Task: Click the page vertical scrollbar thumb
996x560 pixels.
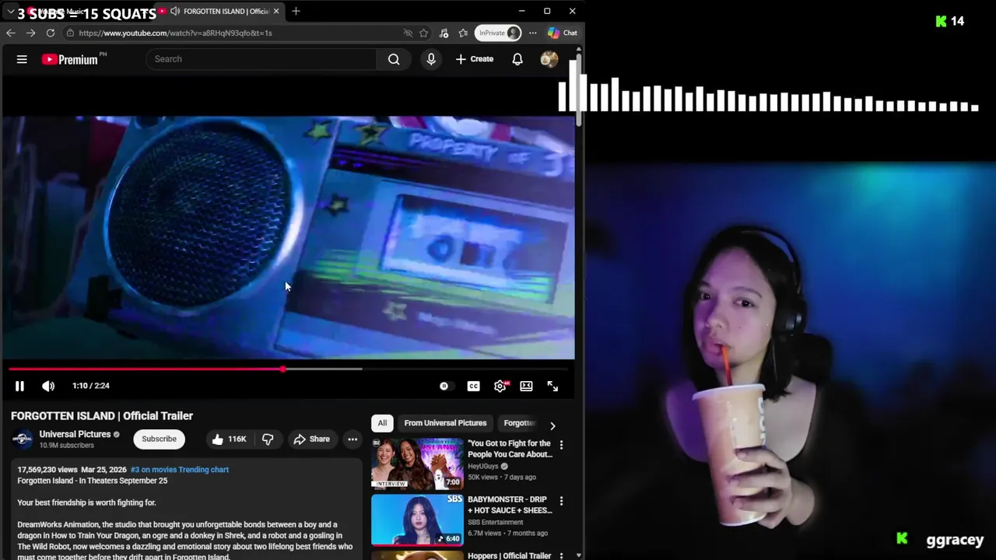Action: (x=578, y=89)
